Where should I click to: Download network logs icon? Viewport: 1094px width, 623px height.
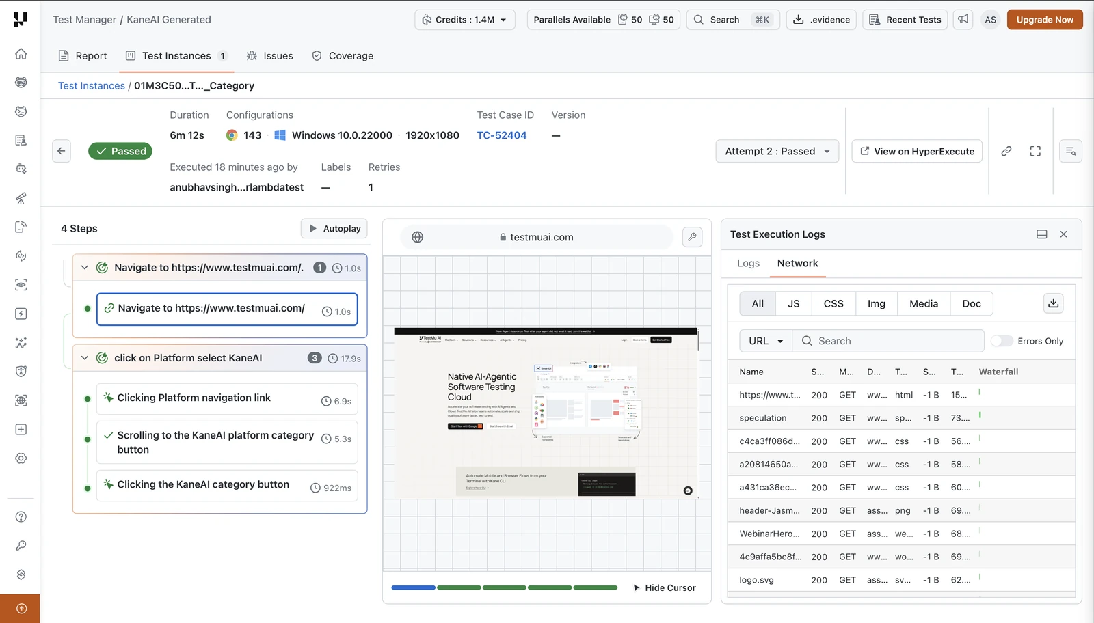pos(1053,303)
